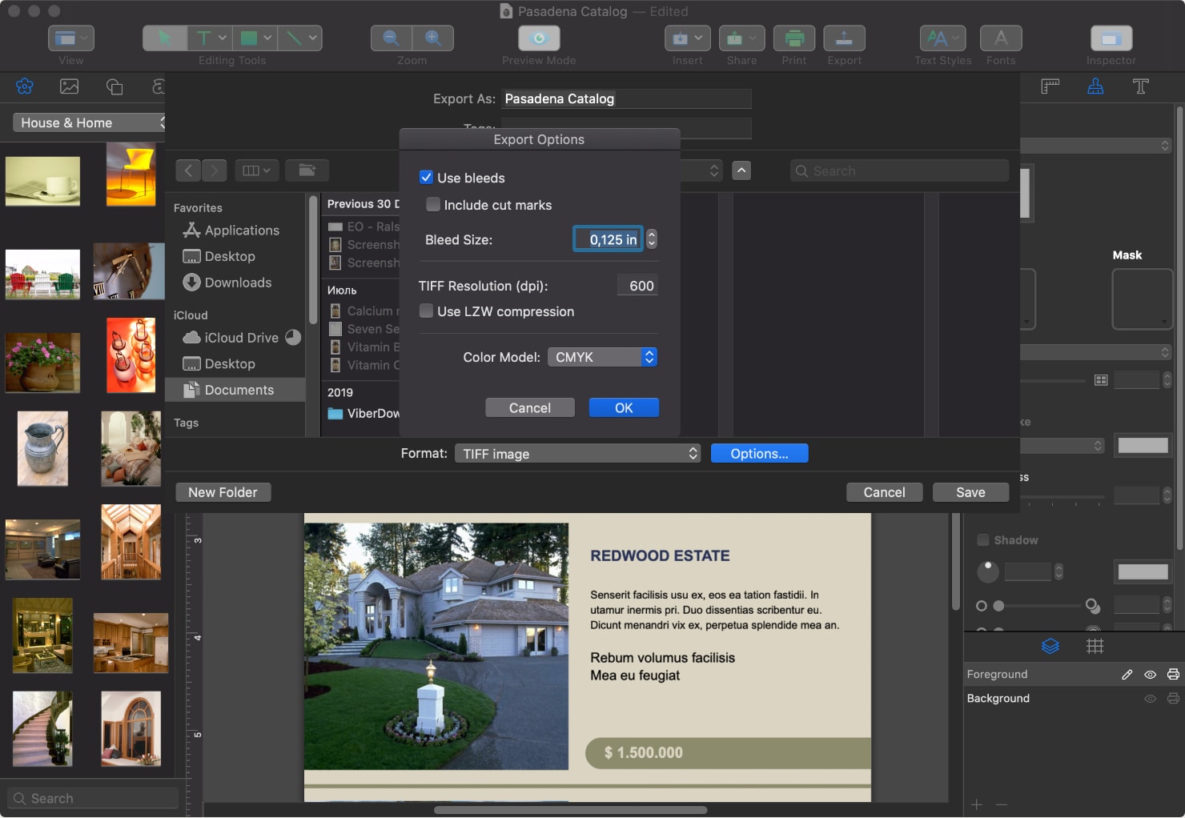Hide the Foreground layer
This screenshot has height=818, width=1185.
[1151, 674]
